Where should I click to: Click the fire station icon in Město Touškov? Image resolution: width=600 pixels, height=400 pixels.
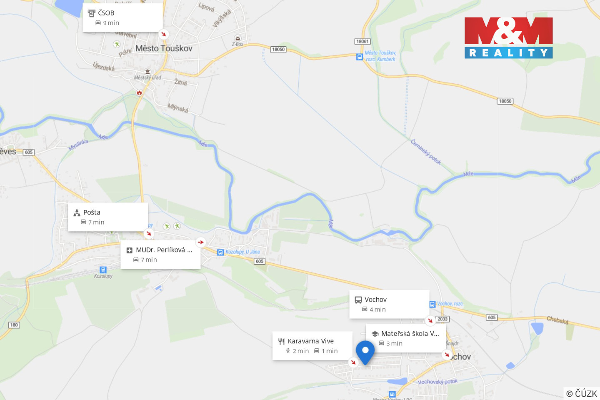(140, 92)
